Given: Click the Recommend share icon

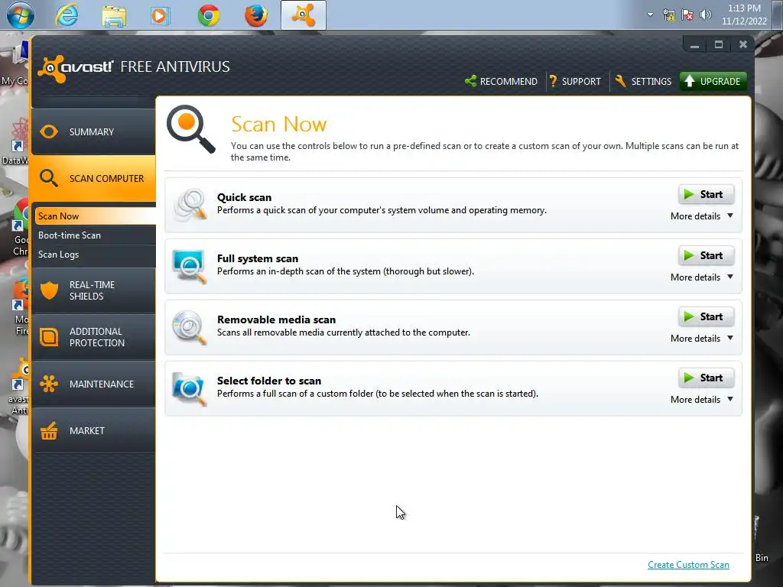Looking at the screenshot, I should click(x=470, y=81).
